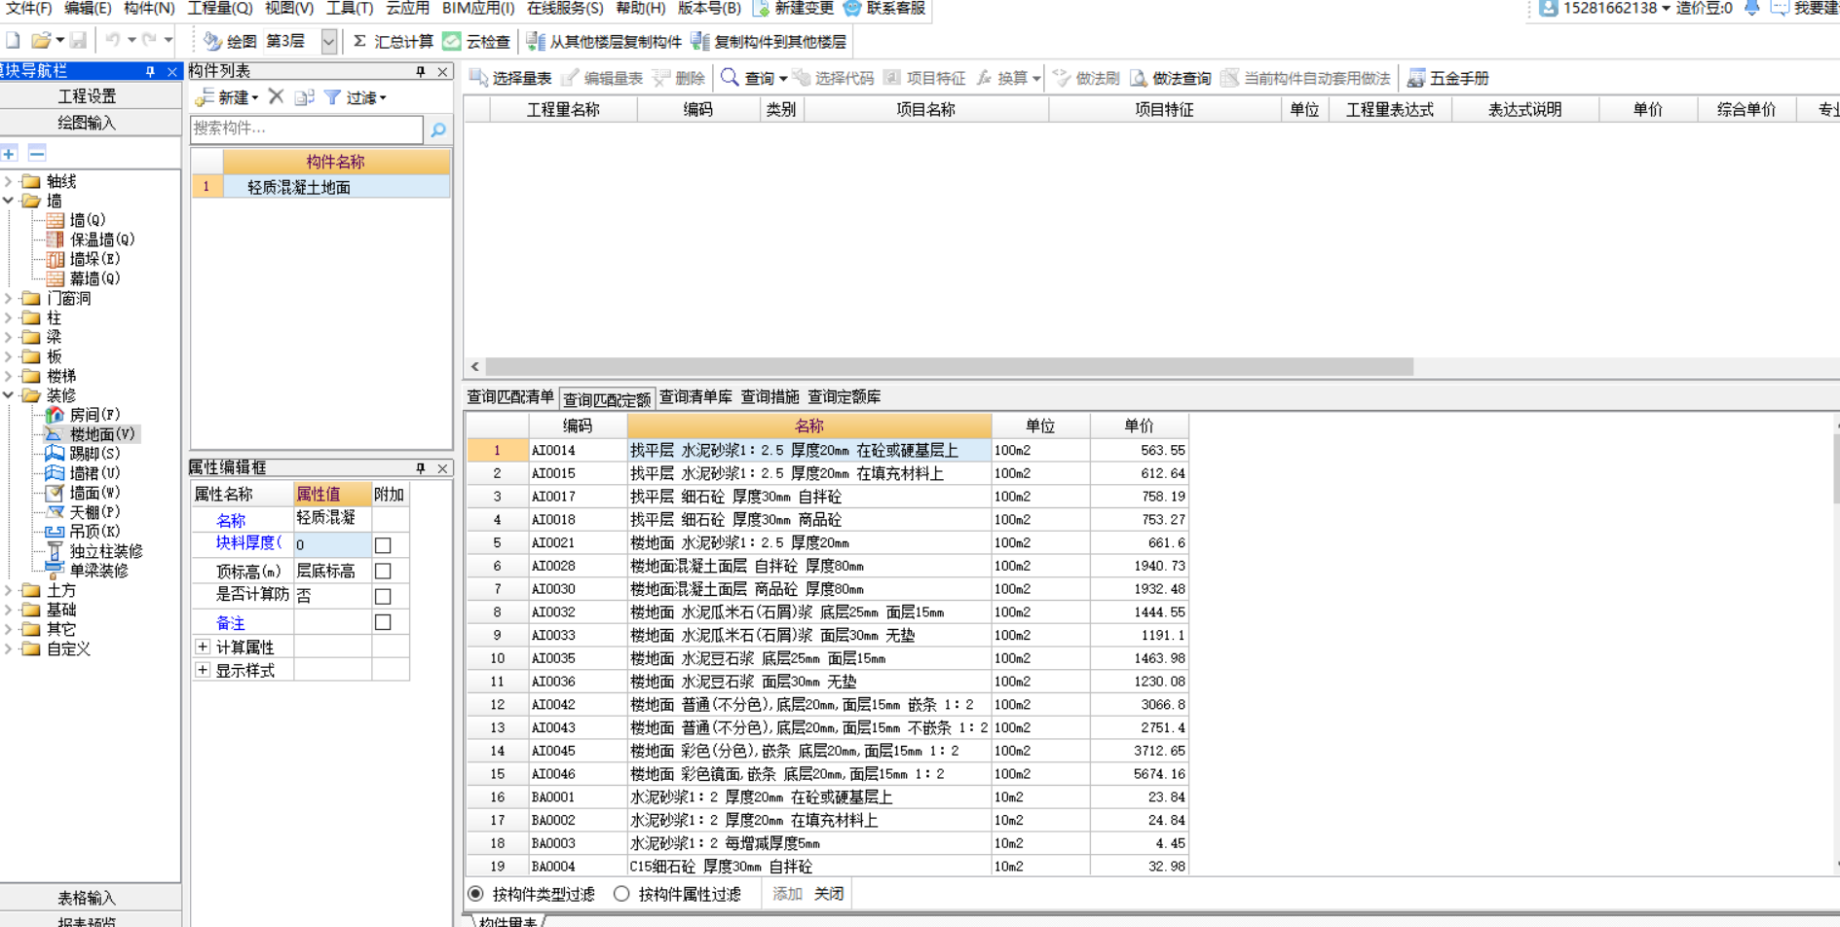1840x927 pixels.
Task: Toggle checkbox for 顶标高 attribute
Action: (383, 571)
